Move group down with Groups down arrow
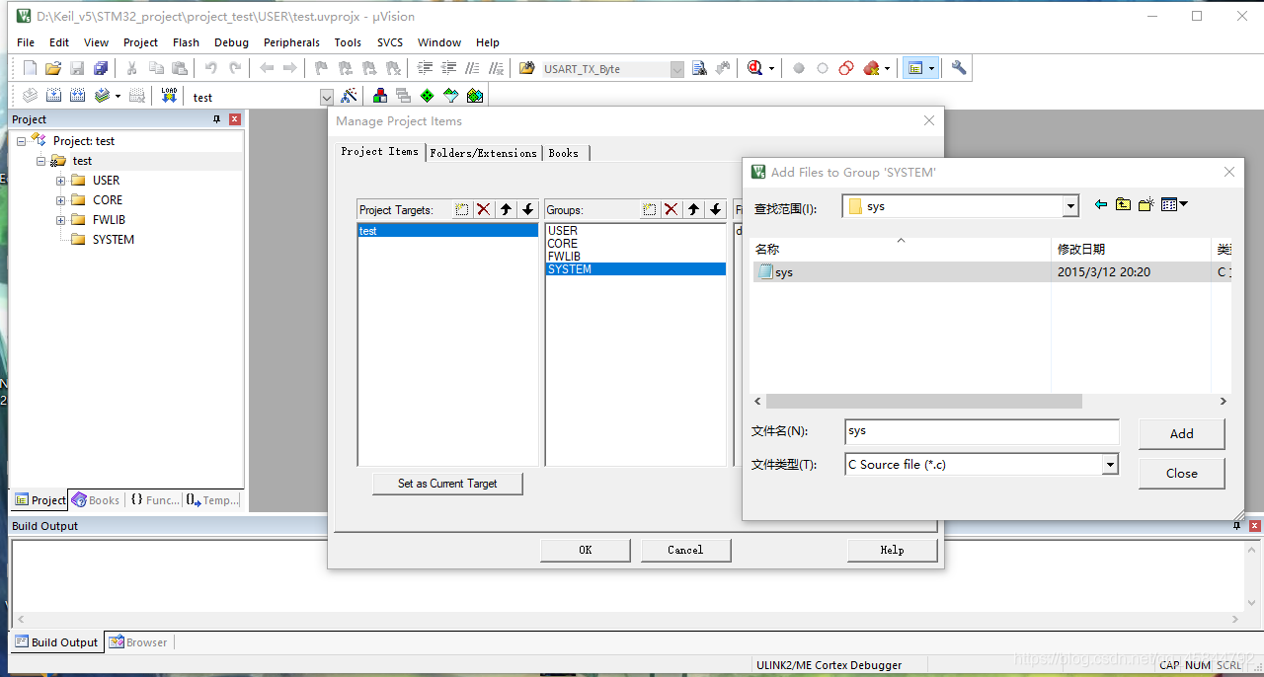 pos(716,209)
